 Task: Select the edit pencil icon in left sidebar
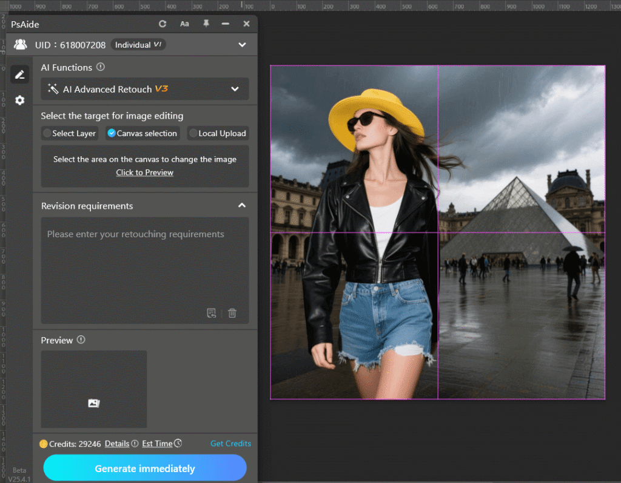click(x=19, y=74)
